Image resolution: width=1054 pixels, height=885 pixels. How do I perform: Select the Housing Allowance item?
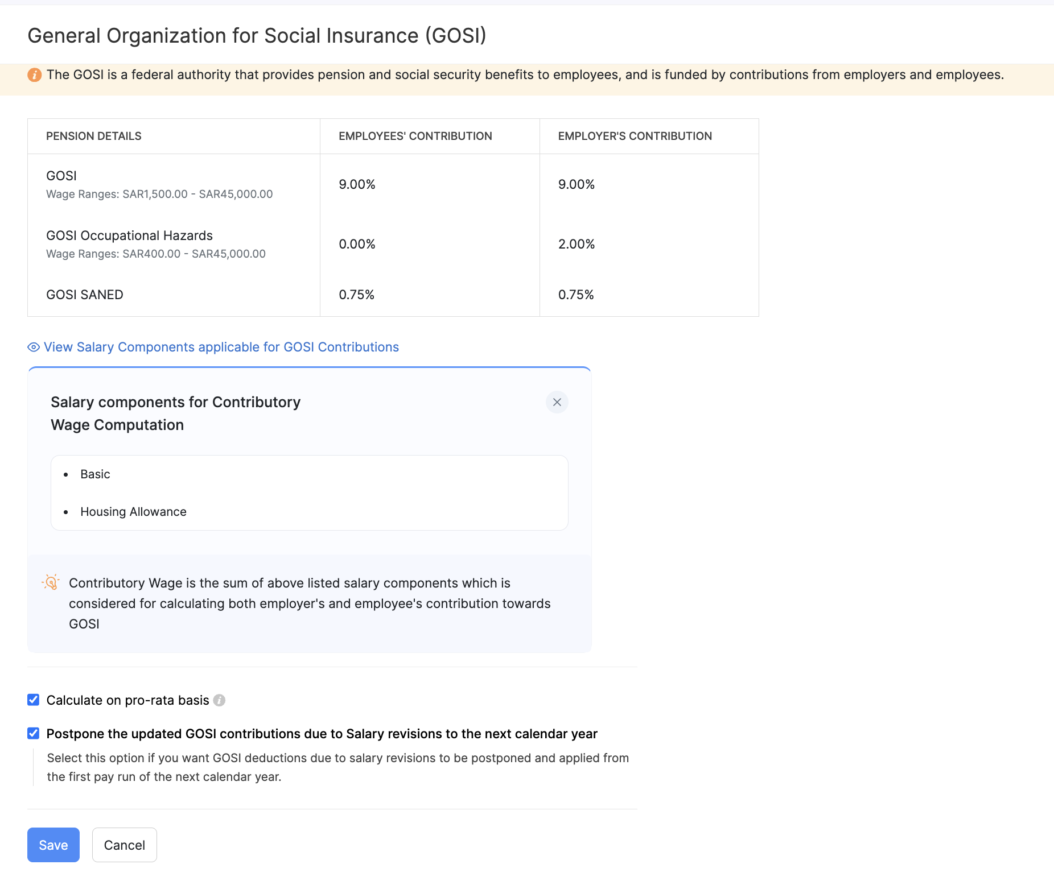(x=133, y=512)
